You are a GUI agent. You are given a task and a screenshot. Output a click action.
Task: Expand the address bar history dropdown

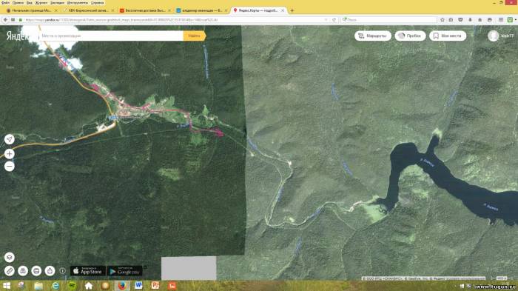coord(326,20)
